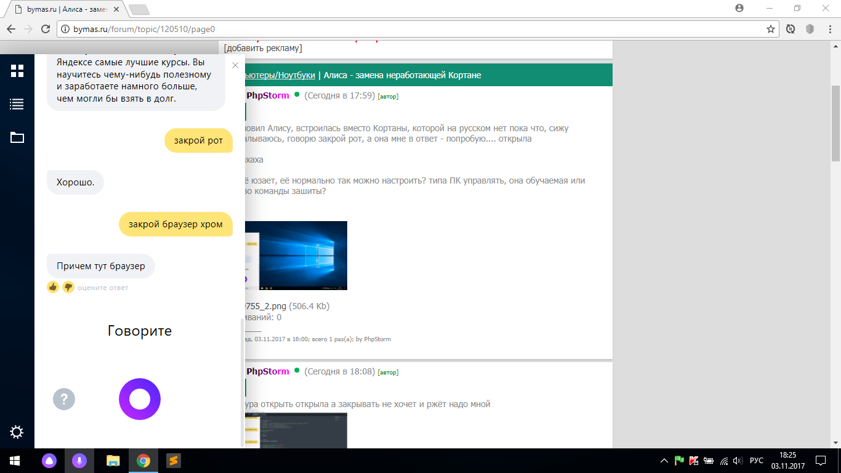Open the battery status tray icon
841x473 pixels.
click(709, 461)
